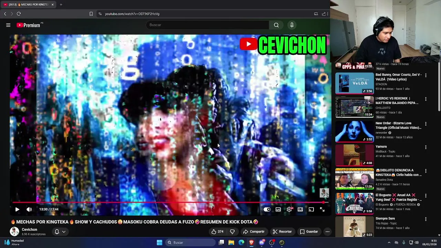Viewport: 441px width, 248px height.
Task: Open options for Siempre Sere video
Action: tap(426, 219)
